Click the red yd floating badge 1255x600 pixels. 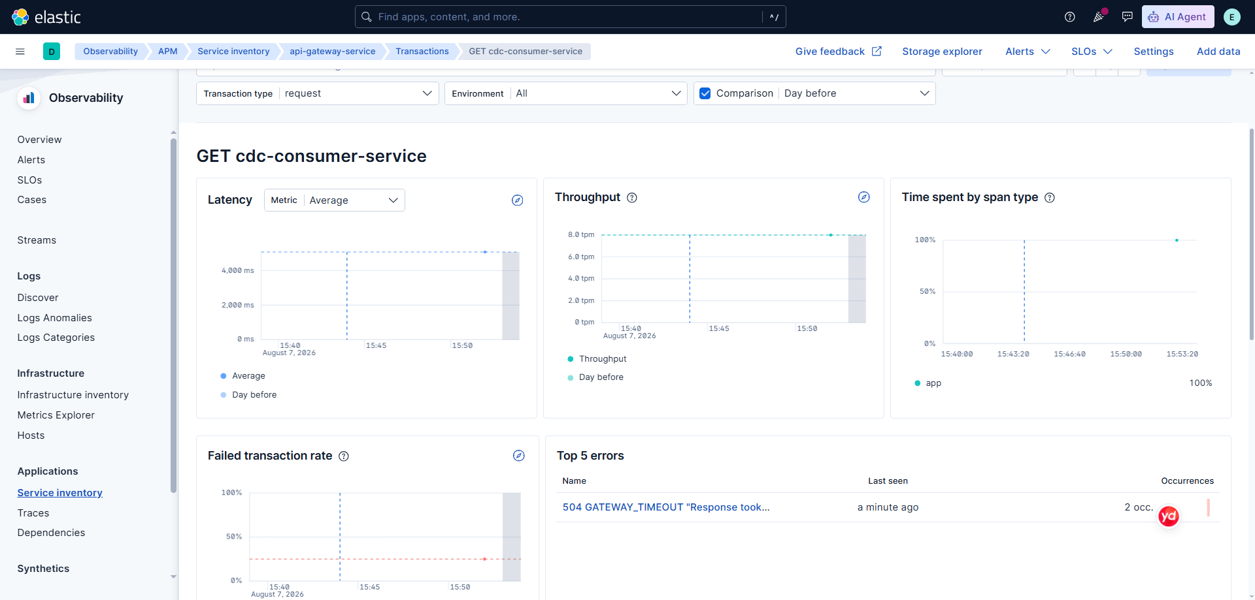pos(1169,516)
